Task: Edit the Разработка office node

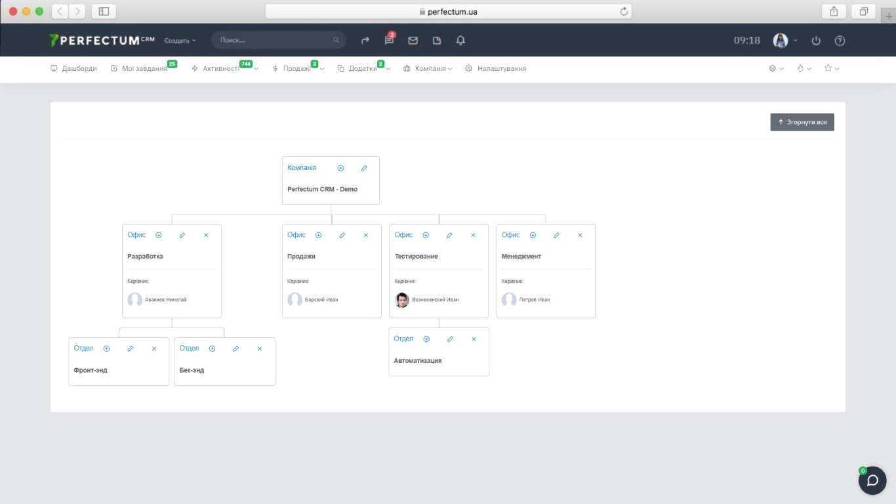Action: (182, 235)
